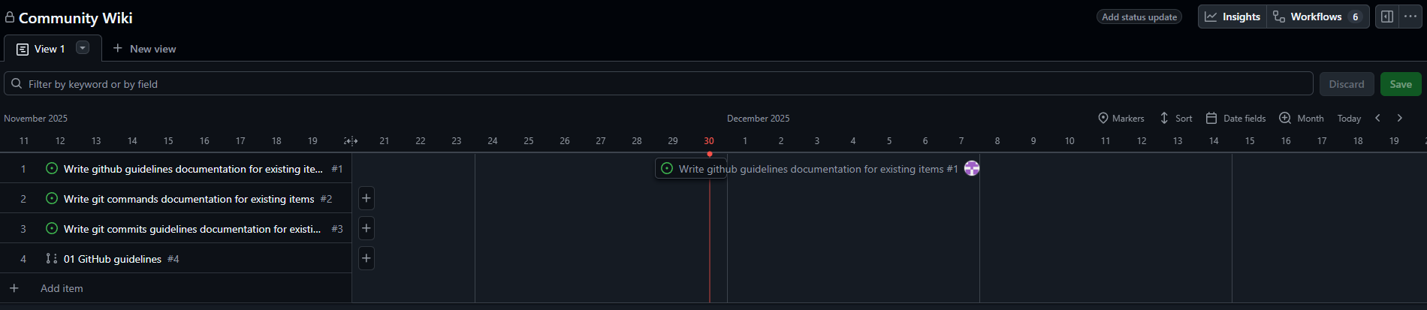Open the Date fields menu
1427x310 pixels.
point(1235,118)
